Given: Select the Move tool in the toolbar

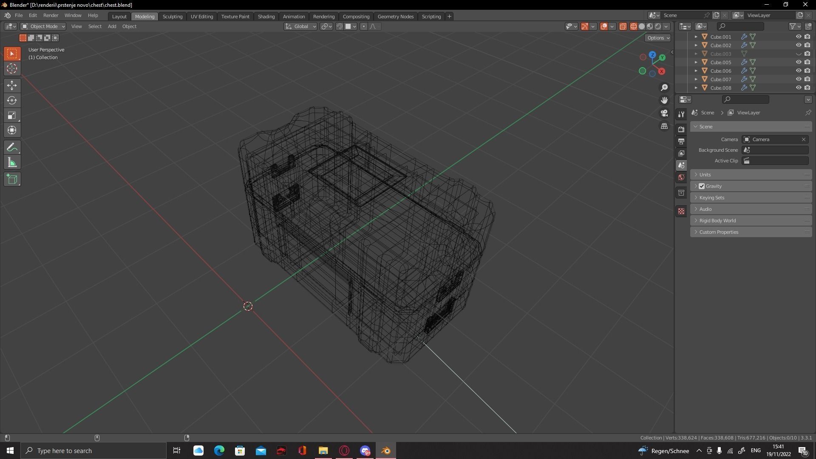Looking at the screenshot, I should pos(12,85).
